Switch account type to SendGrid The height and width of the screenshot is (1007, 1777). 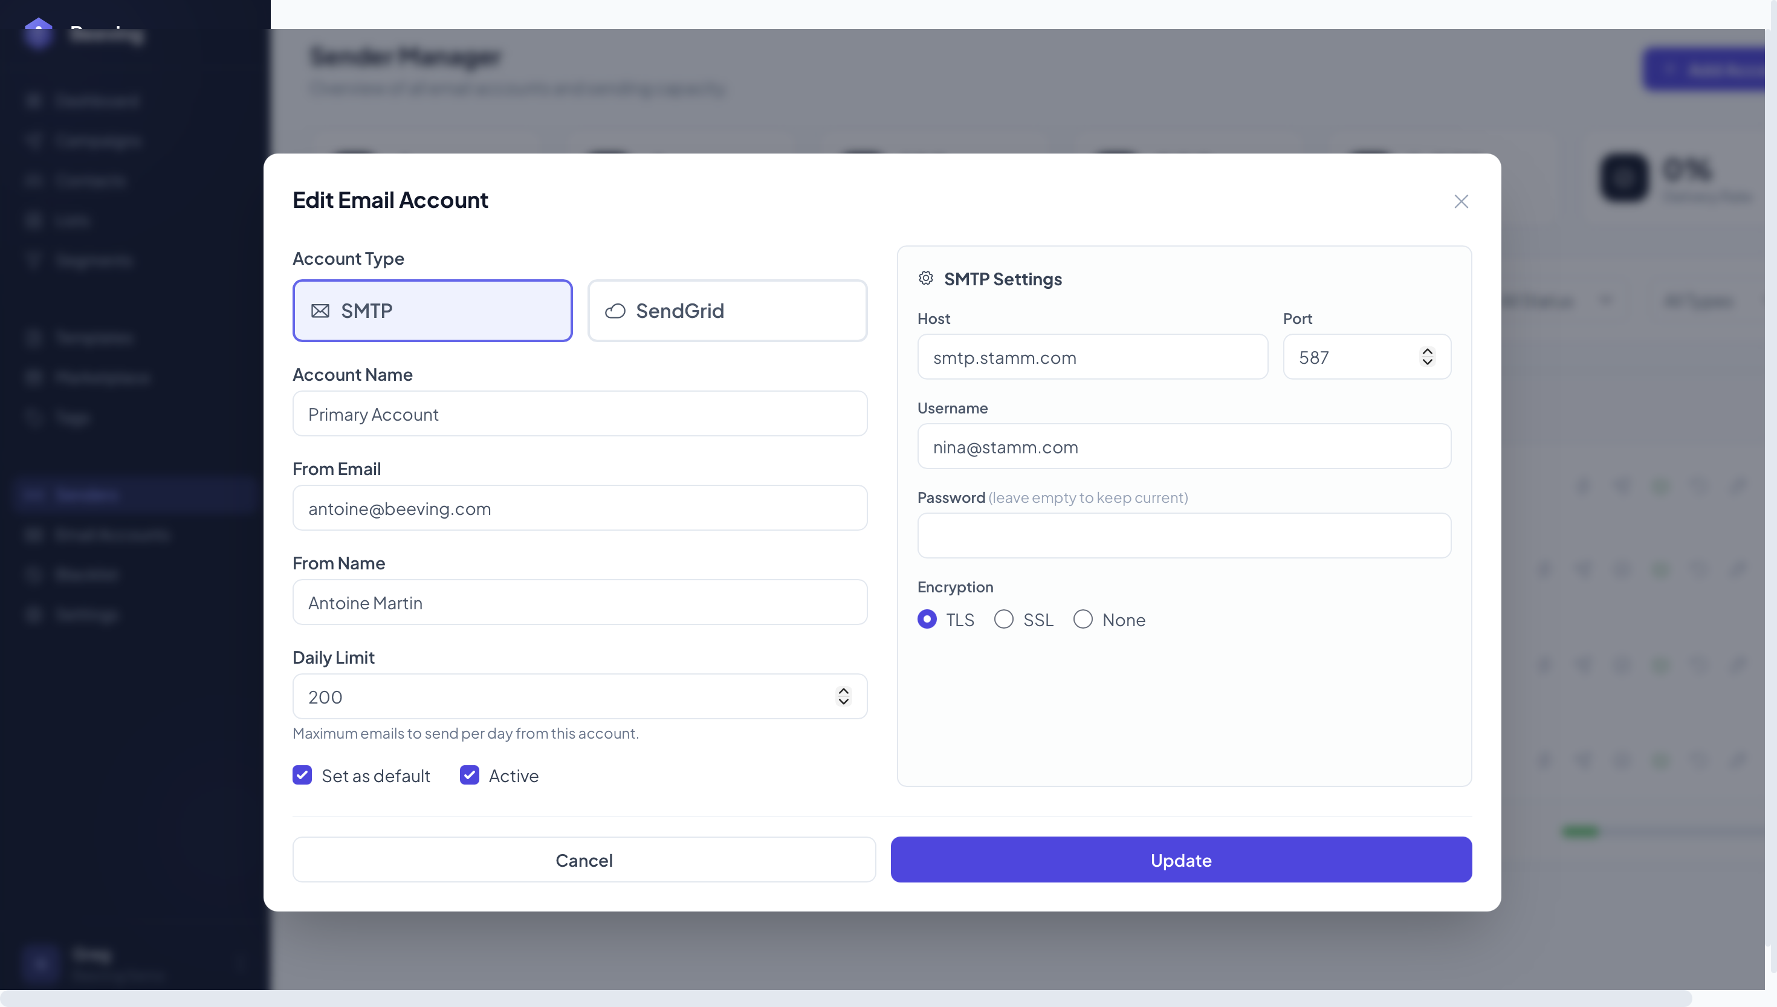727,311
